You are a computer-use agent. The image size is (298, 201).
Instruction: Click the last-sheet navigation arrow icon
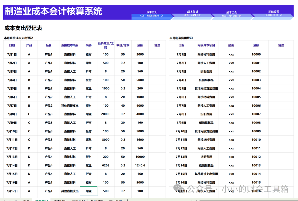click(16, 200)
